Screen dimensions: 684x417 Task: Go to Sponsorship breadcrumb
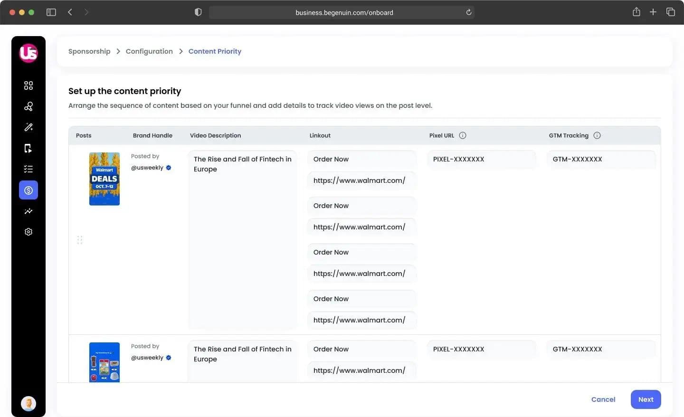point(89,51)
